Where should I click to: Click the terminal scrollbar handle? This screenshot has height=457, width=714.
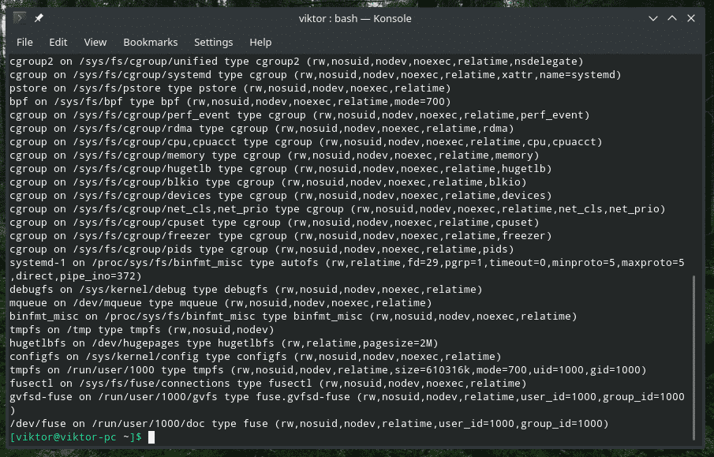pyautogui.click(x=693, y=359)
